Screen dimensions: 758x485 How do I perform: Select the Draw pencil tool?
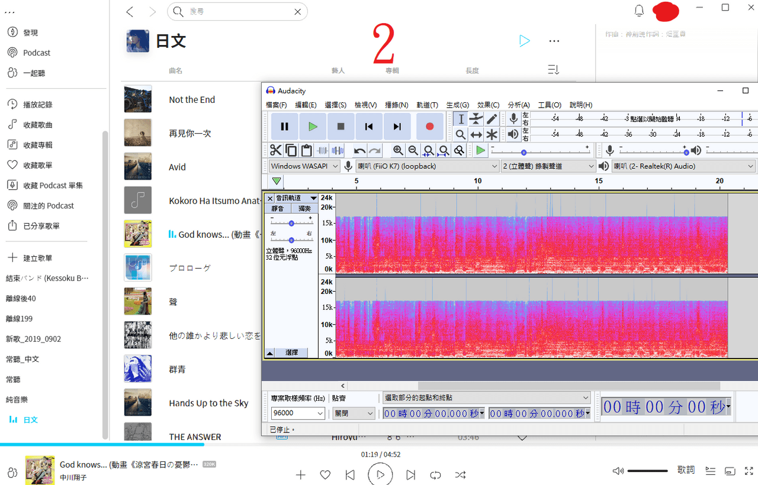492,119
